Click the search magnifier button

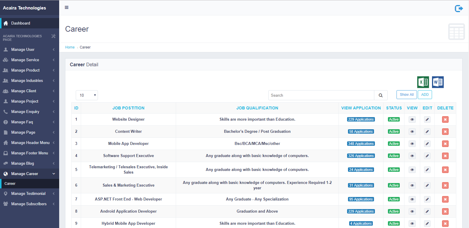tap(381, 96)
